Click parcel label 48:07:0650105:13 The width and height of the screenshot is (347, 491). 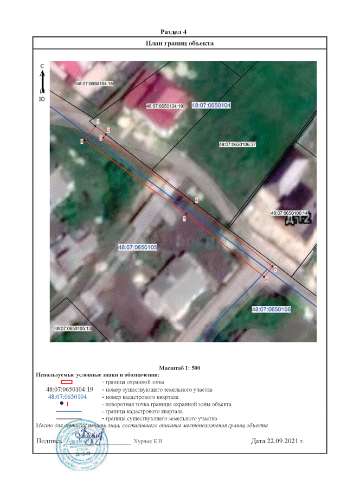coord(73,329)
